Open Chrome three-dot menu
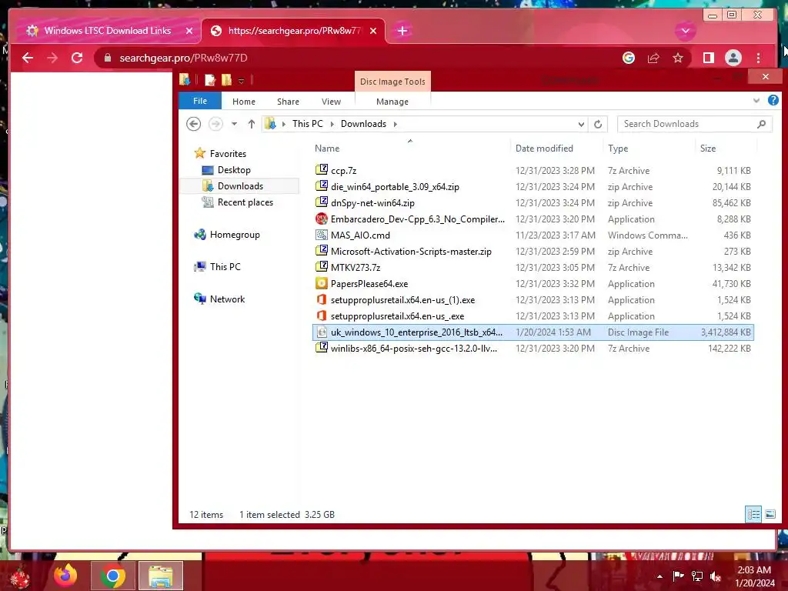This screenshot has width=788, height=591. coord(758,58)
